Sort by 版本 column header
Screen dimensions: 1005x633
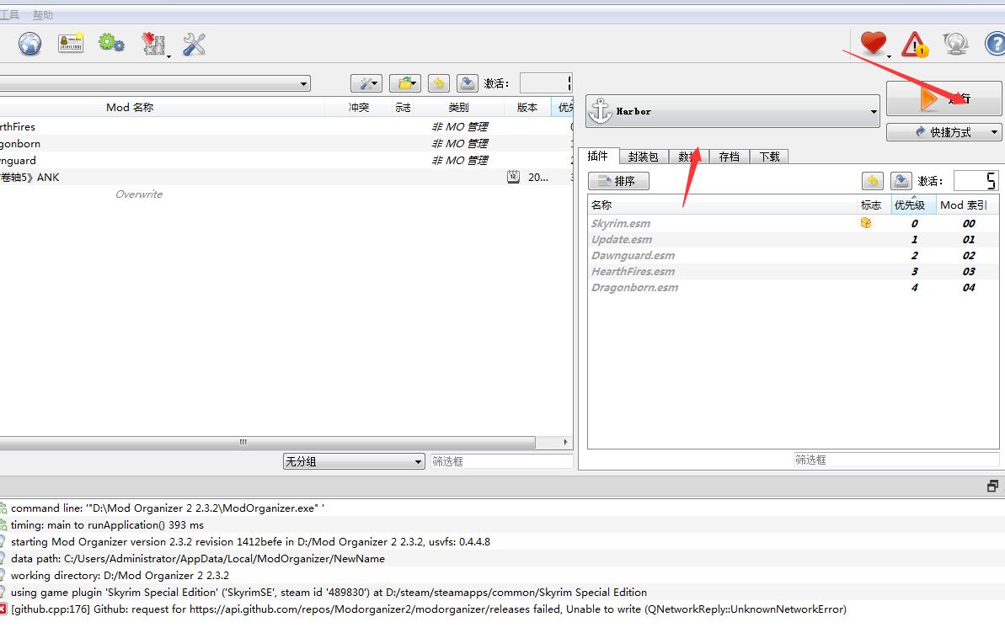pyautogui.click(x=527, y=107)
